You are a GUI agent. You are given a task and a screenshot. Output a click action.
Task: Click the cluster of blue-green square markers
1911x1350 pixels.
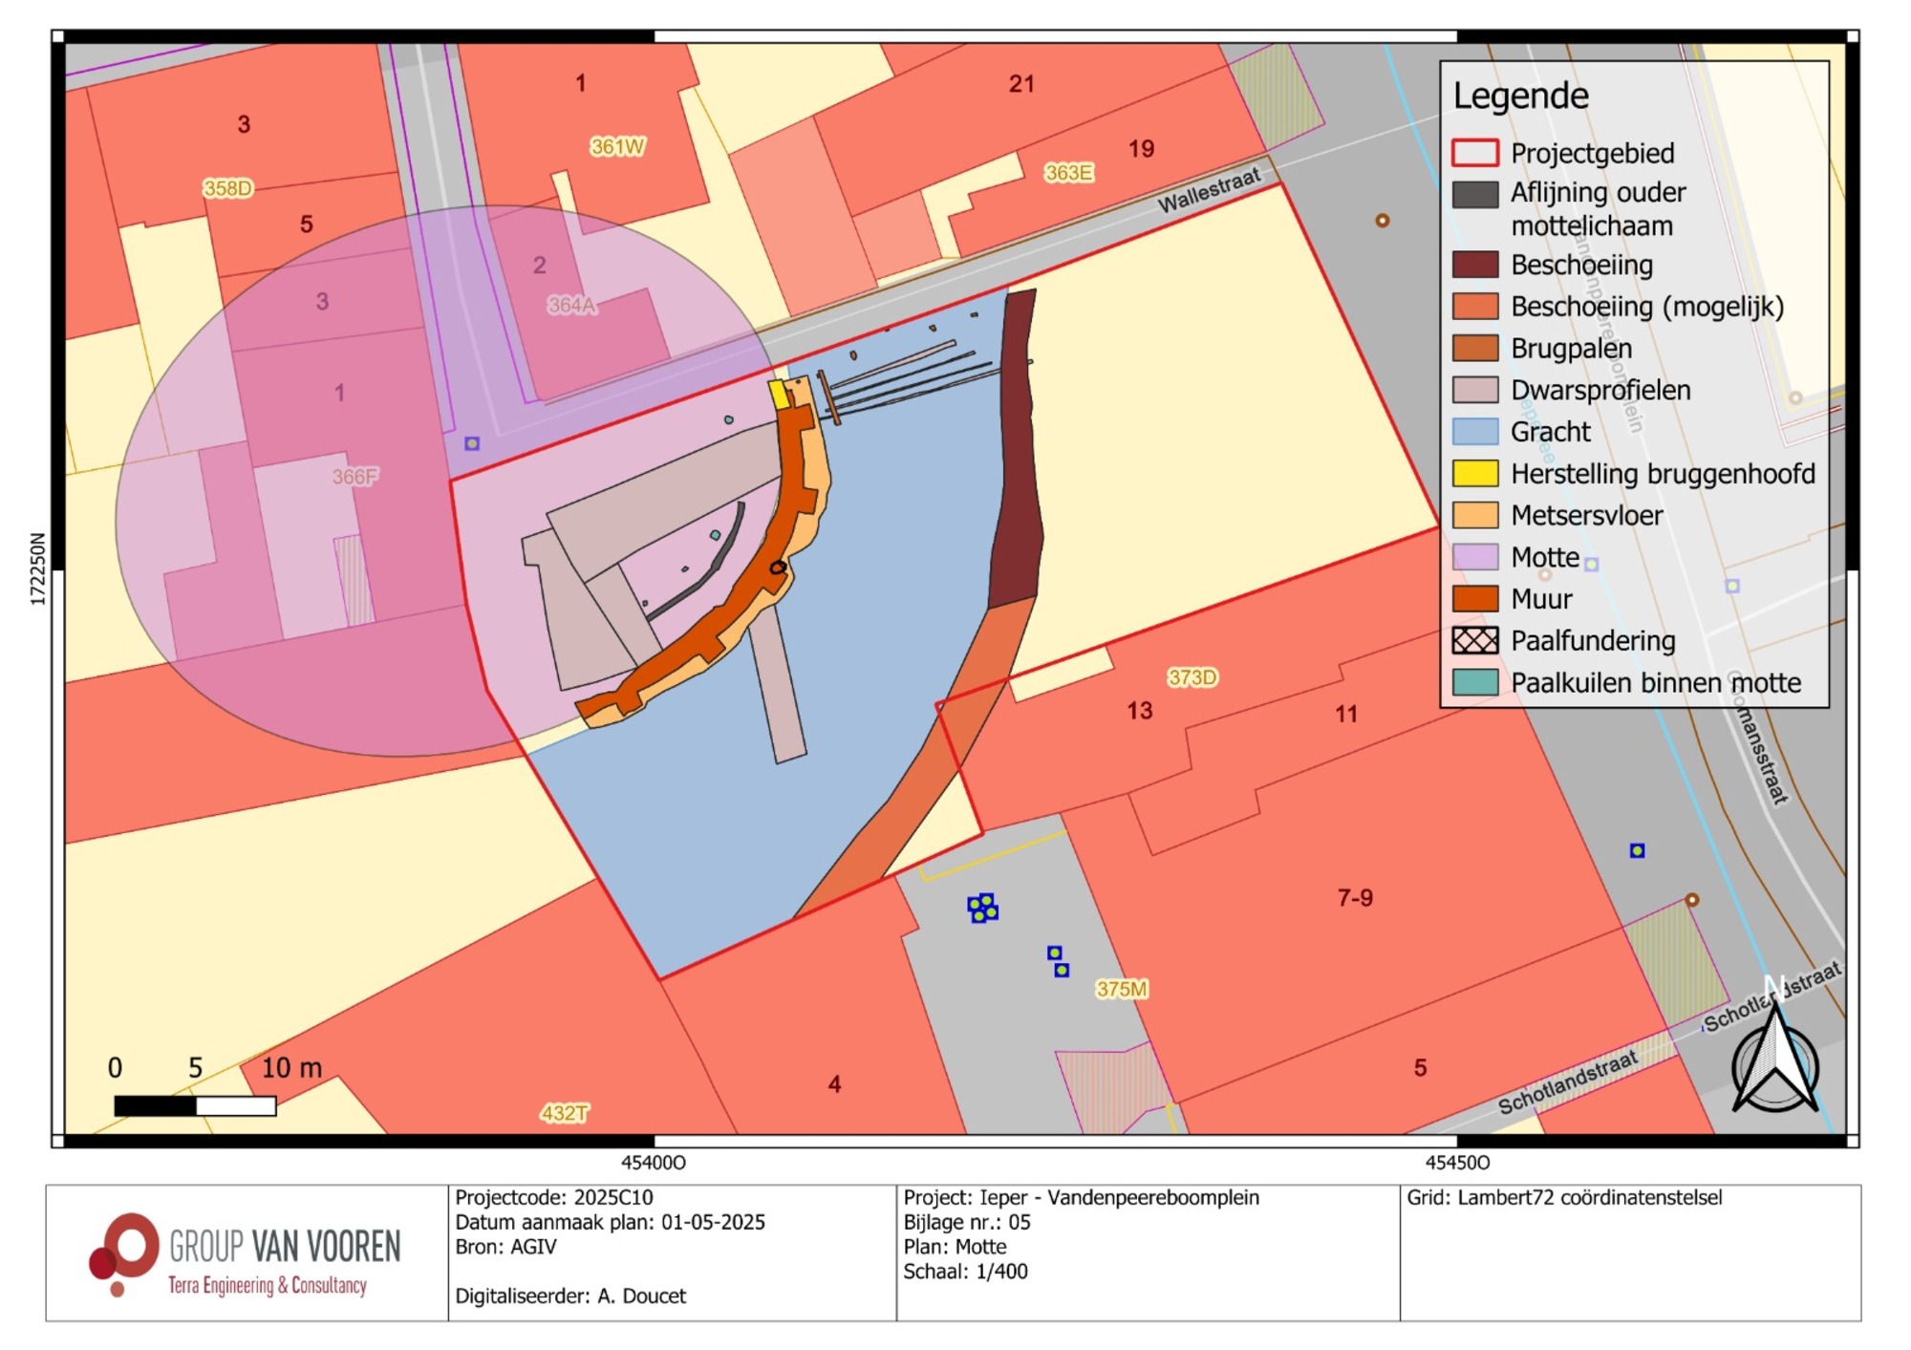[x=982, y=908]
